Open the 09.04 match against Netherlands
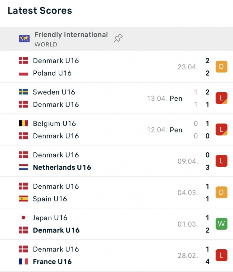This screenshot has height=272, width=233. pos(116,161)
